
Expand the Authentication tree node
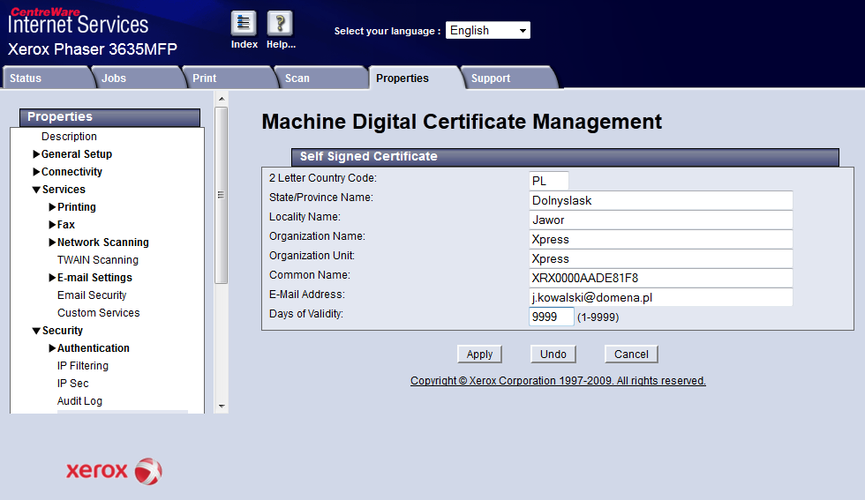pyautogui.click(x=52, y=347)
